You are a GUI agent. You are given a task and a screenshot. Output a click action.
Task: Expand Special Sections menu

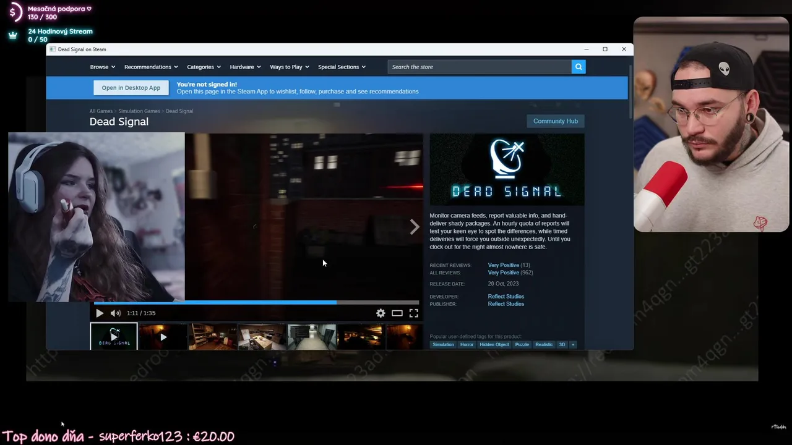tap(342, 67)
